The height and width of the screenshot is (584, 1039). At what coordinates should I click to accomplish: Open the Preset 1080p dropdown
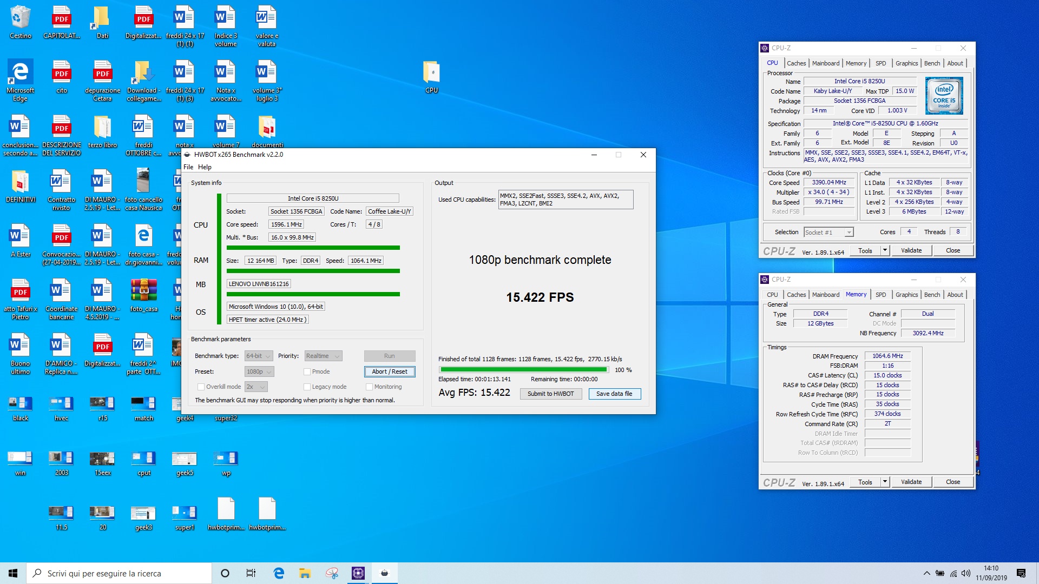pos(259,371)
